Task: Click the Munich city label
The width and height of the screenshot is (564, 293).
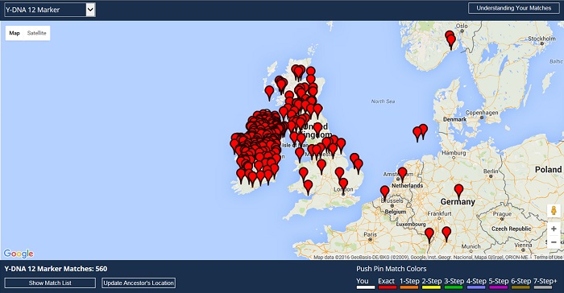Action: (471, 246)
